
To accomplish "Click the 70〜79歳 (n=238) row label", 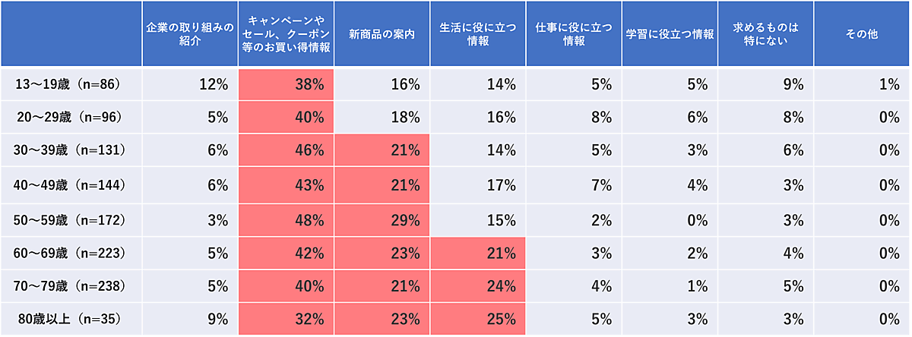I will tap(70, 287).
